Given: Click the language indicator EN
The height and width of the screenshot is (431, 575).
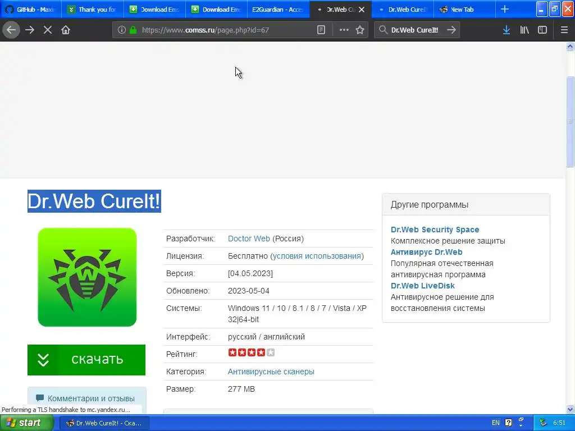Looking at the screenshot, I should click(495, 423).
